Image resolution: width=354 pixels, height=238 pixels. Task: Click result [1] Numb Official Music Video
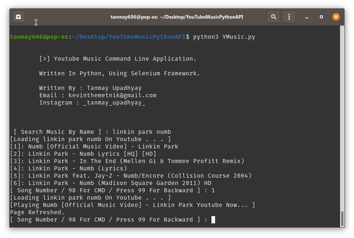point(94,147)
